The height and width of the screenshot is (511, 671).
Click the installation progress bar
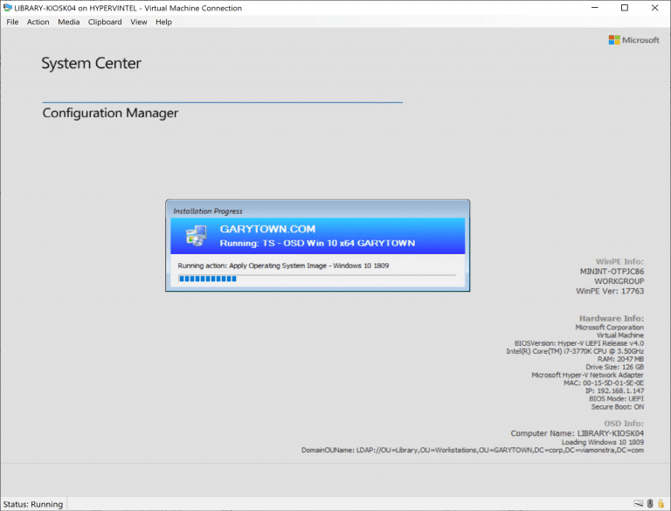[316, 279]
